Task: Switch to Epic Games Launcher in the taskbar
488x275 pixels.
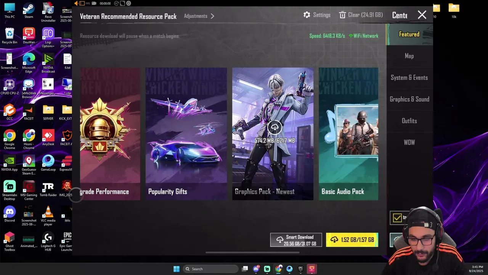Action: (300, 269)
